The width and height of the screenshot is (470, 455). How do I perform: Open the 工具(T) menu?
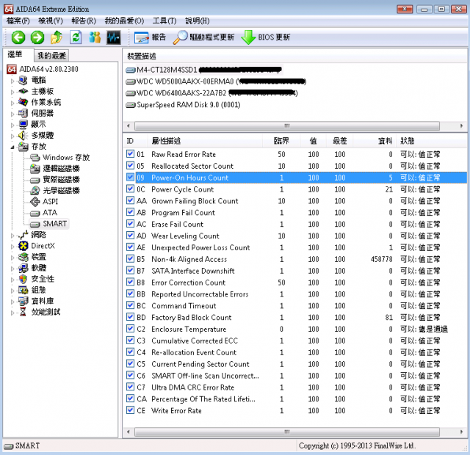click(164, 21)
